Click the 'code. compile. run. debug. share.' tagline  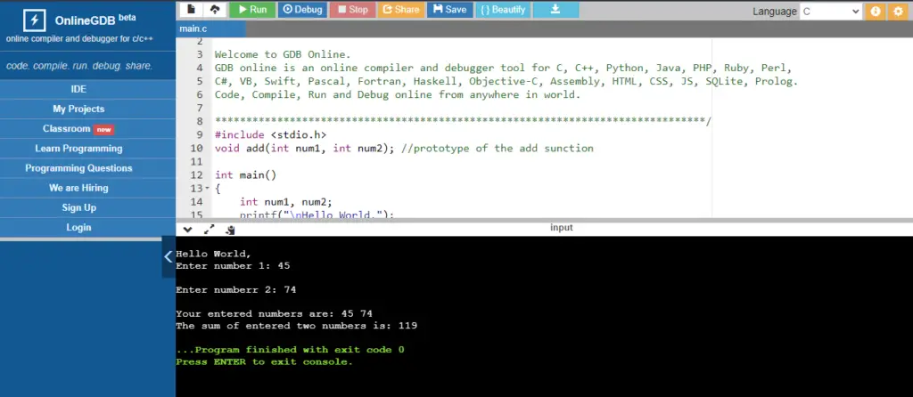coord(79,66)
